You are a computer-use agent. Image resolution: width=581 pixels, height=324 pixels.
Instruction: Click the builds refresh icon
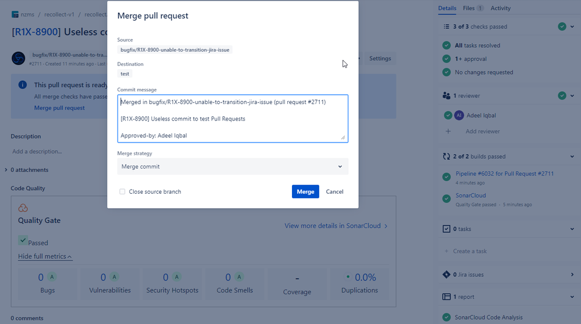pyautogui.click(x=447, y=156)
